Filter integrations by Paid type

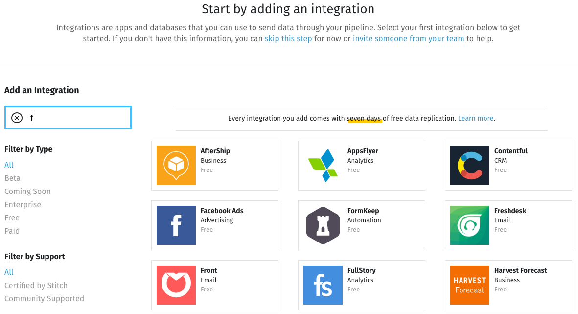click(12, 231)
